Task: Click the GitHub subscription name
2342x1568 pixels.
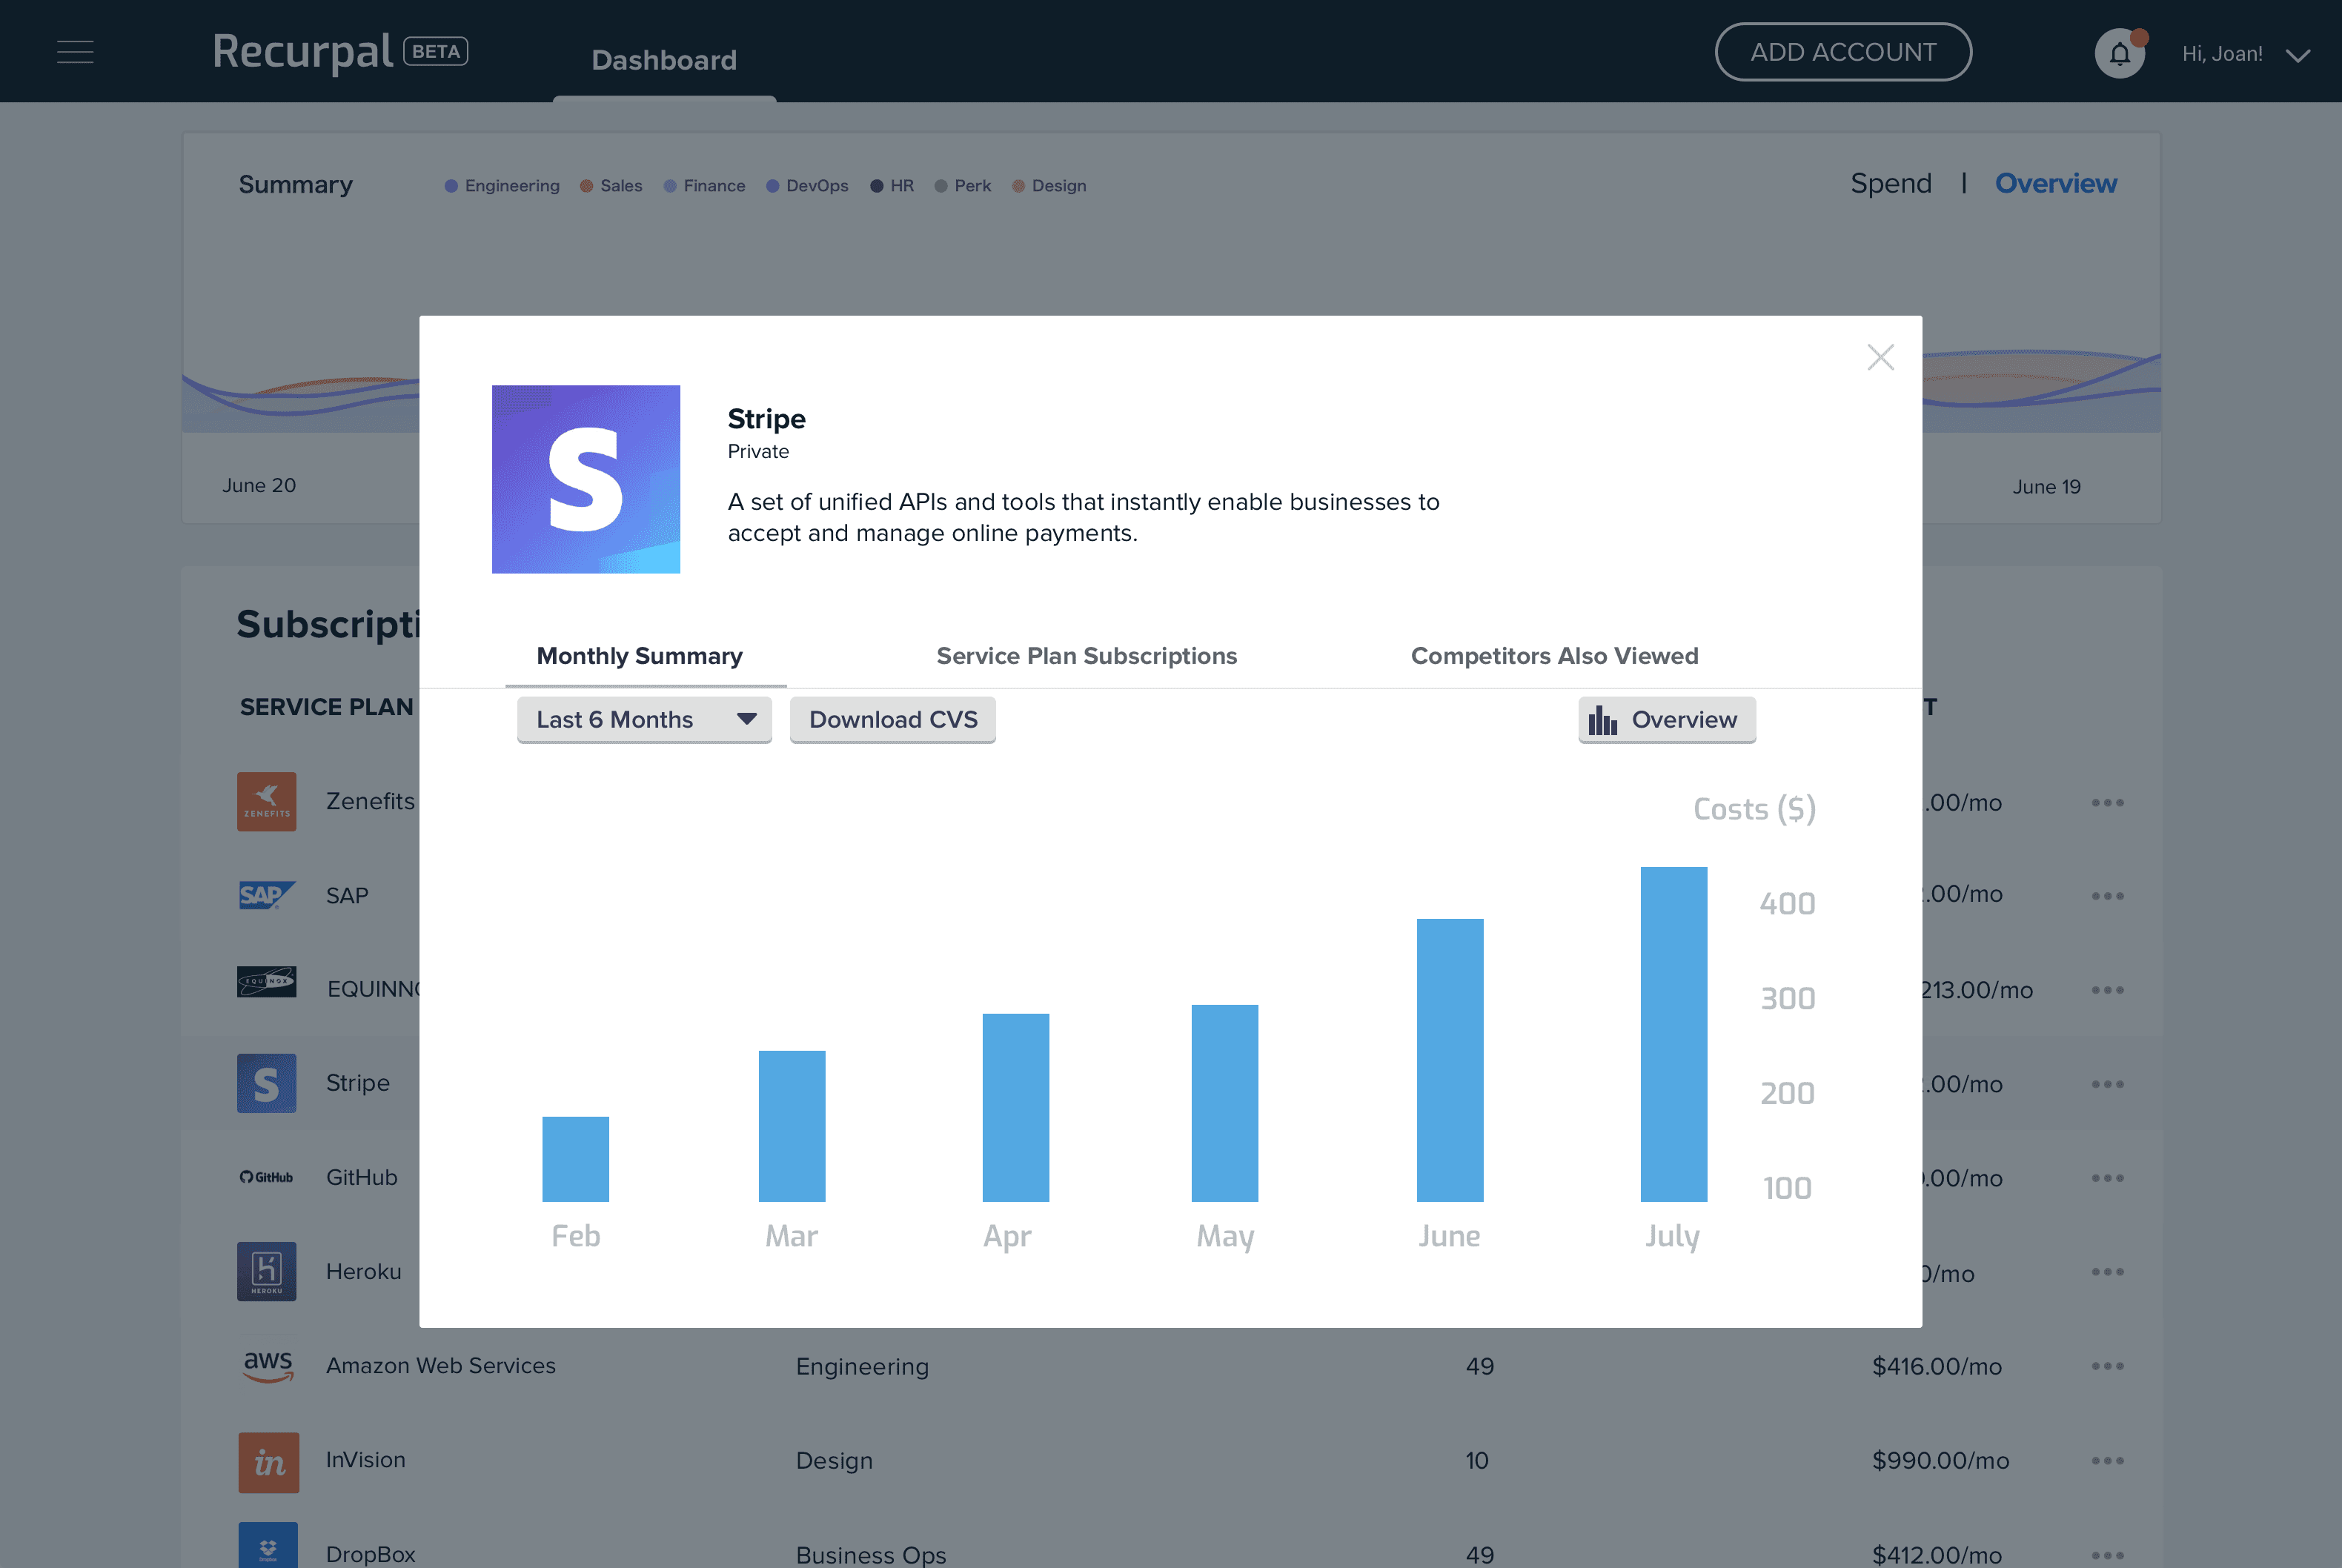Action: tap(361, 1177)
